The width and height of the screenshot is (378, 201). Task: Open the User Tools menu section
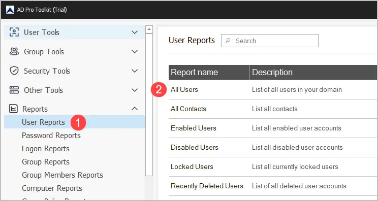click(74, 32)
